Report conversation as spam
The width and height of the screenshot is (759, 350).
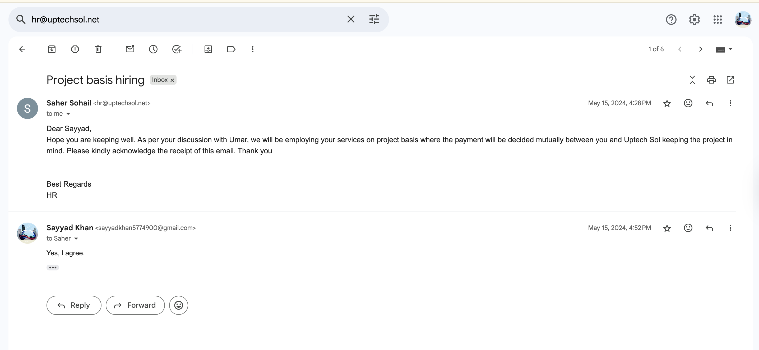[x=75, y=49]
